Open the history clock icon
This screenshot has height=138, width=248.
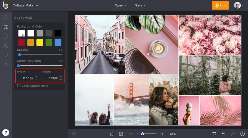[x=242, y=134]
